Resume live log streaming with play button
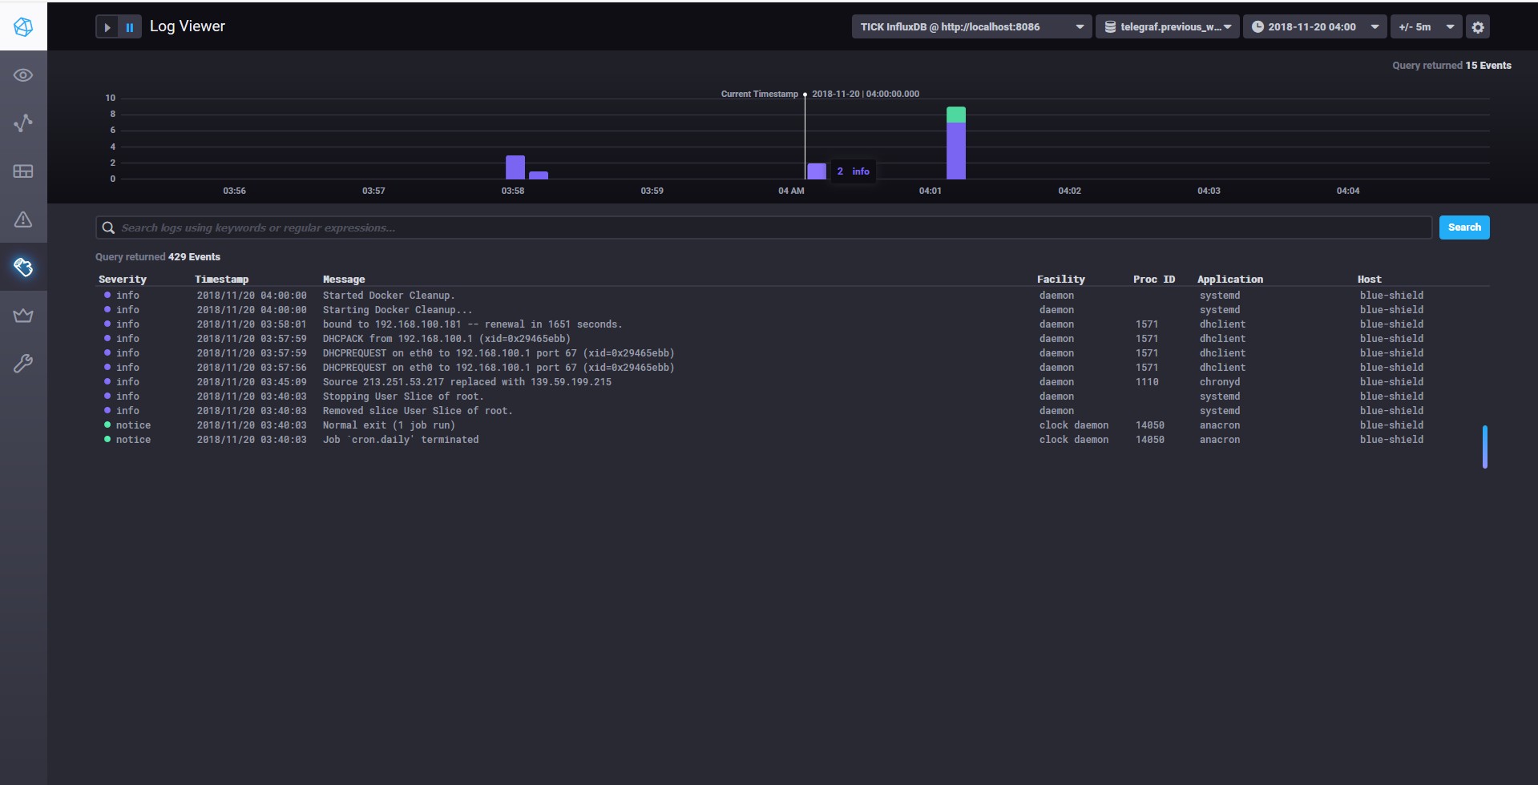 pyautogui.click(x=107, y=26)
